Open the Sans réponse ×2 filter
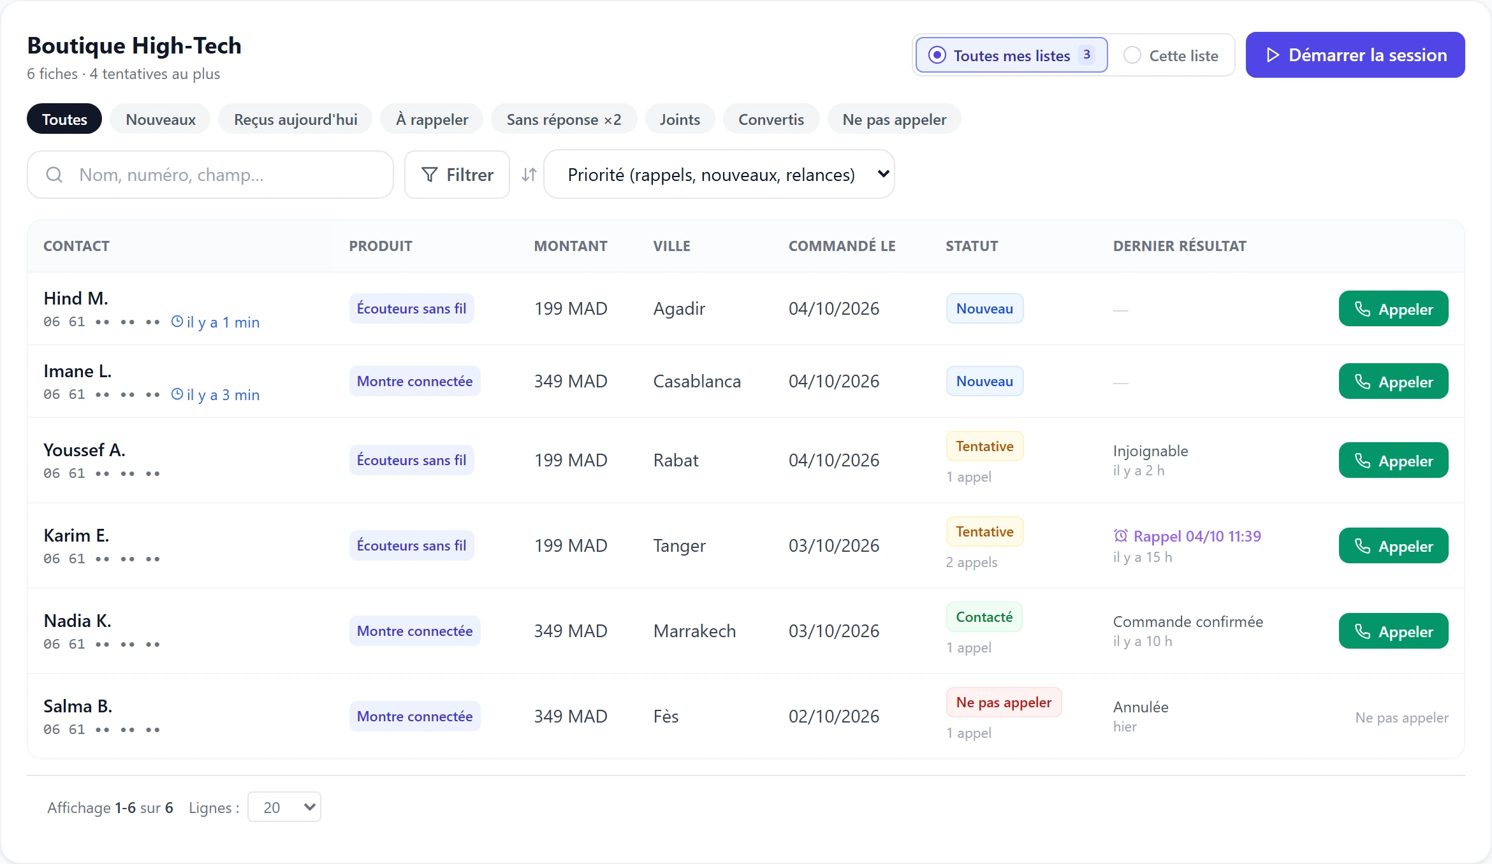This screenshot has height=864, width=1492. (x=564, y=119)
